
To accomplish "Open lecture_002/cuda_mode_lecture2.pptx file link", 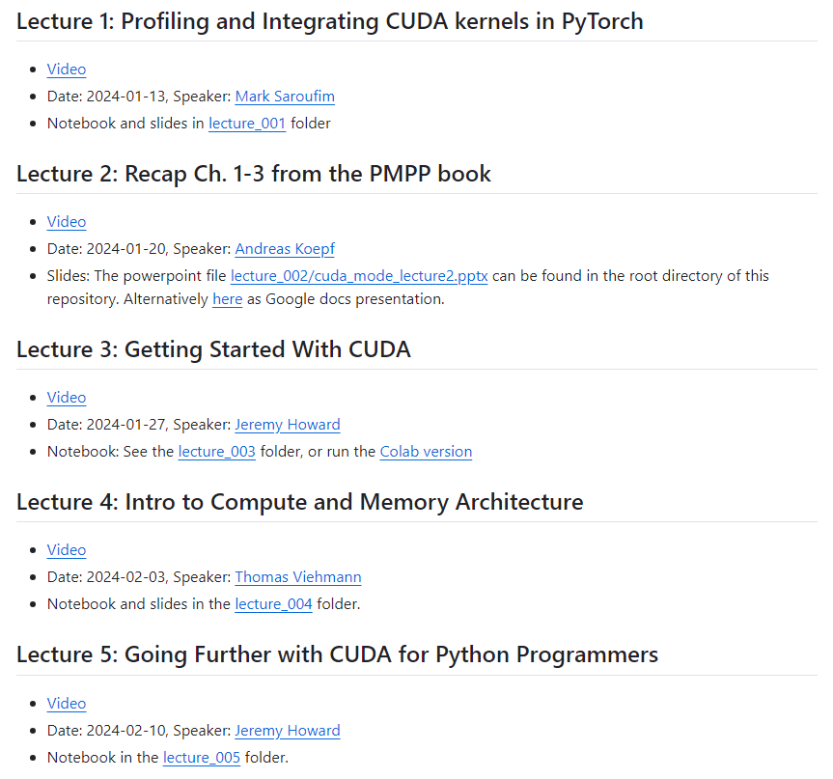I will pos(359,276).
